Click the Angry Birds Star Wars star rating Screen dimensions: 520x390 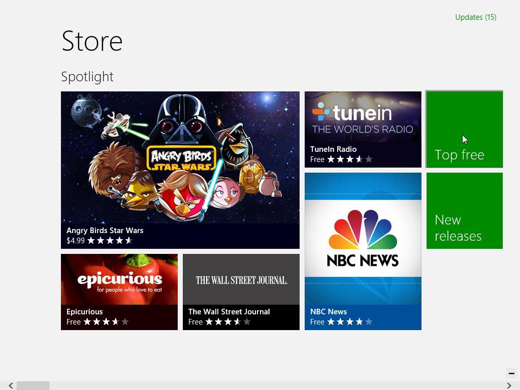[110, 240]
